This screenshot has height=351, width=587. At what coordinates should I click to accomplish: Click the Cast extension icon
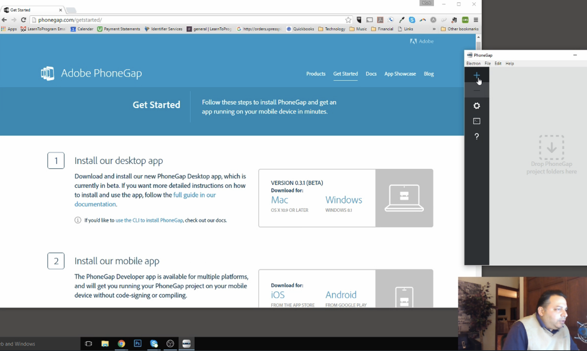[x=370, y=20]
